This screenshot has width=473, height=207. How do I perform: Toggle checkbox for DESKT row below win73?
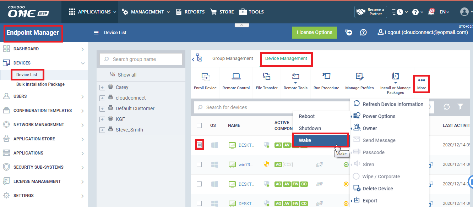click(x=199, y=184)
